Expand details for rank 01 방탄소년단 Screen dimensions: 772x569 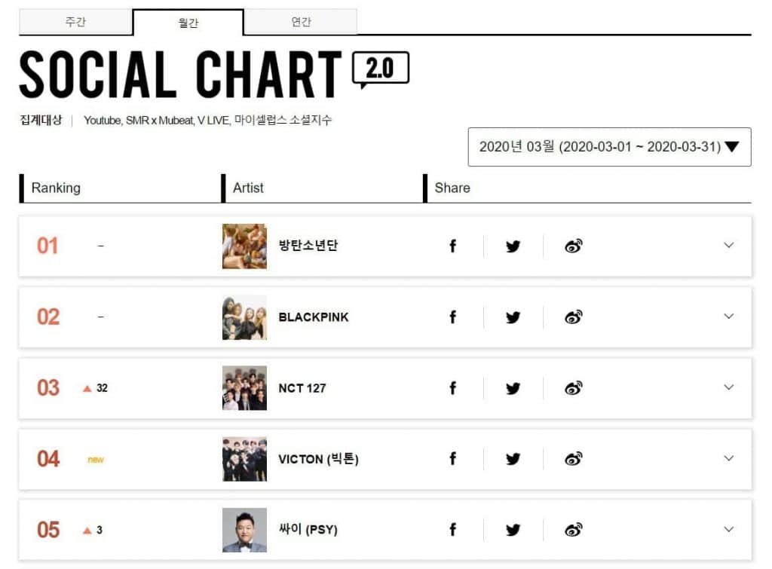(x=728, y=245)
